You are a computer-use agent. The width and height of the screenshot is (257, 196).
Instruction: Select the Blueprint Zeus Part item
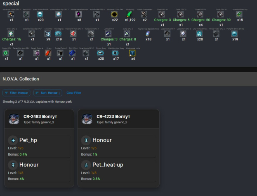[115, 14]
